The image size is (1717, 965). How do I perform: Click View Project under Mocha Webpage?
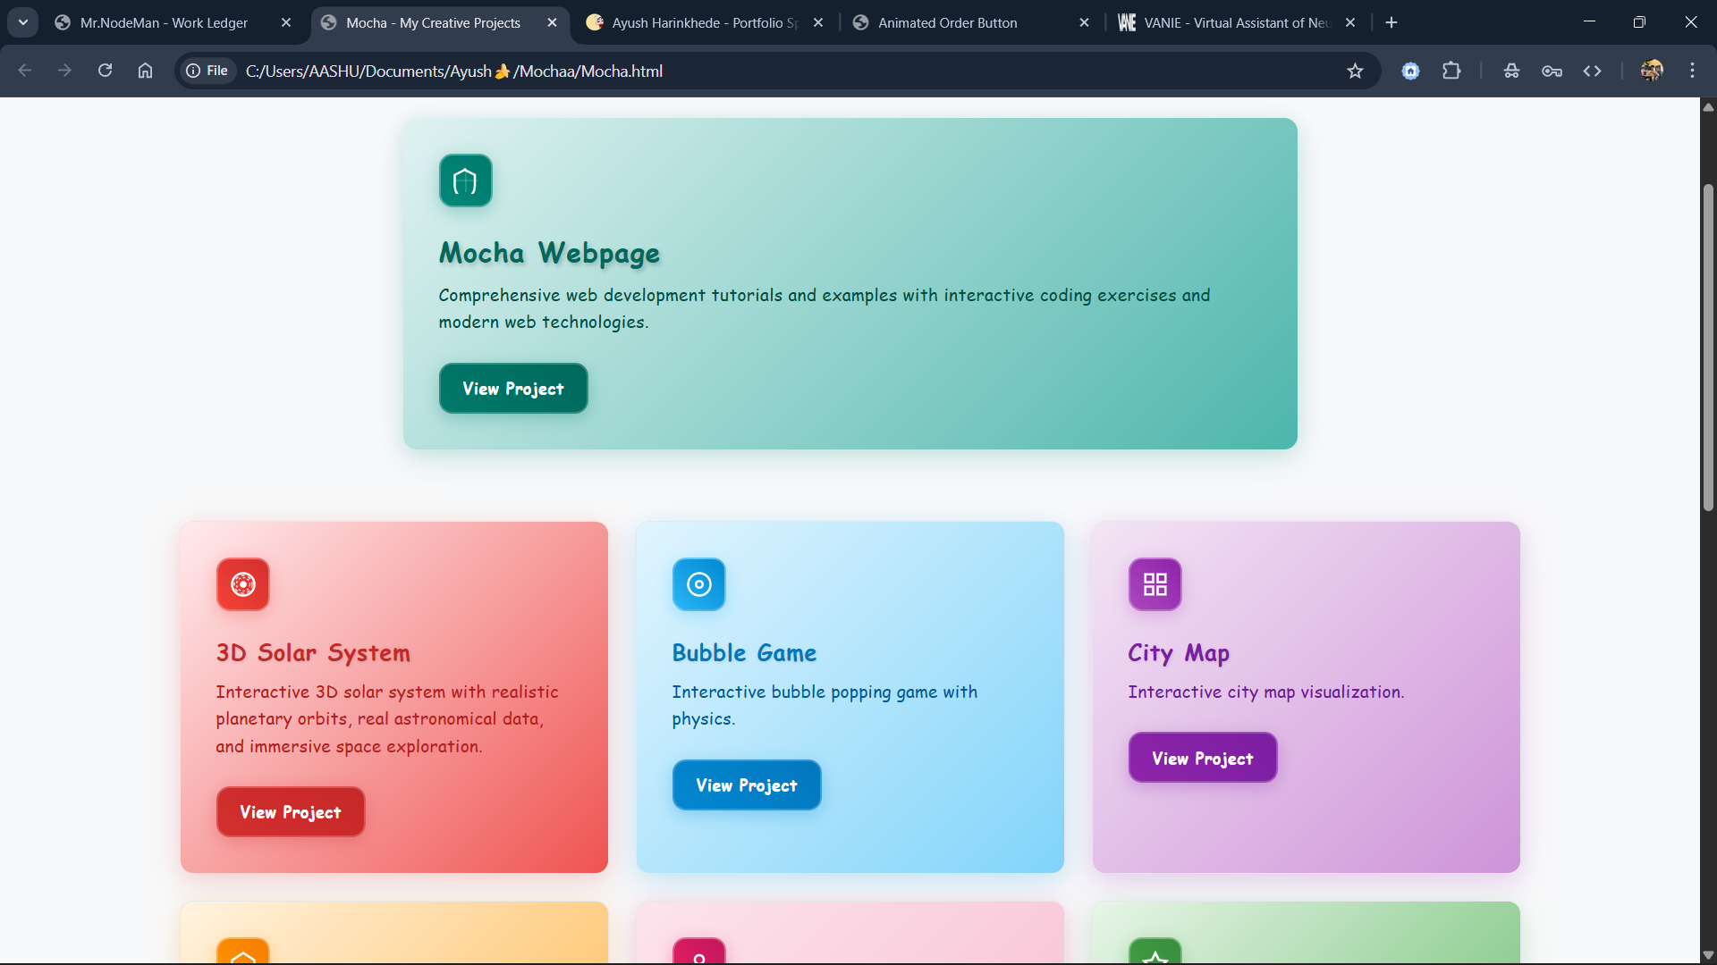(x=513, y=389)
